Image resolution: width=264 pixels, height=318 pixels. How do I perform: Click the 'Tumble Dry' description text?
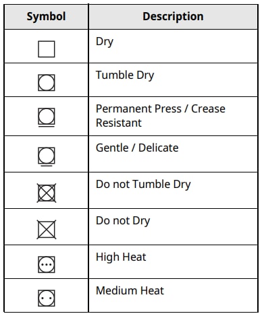pos(125,75)
